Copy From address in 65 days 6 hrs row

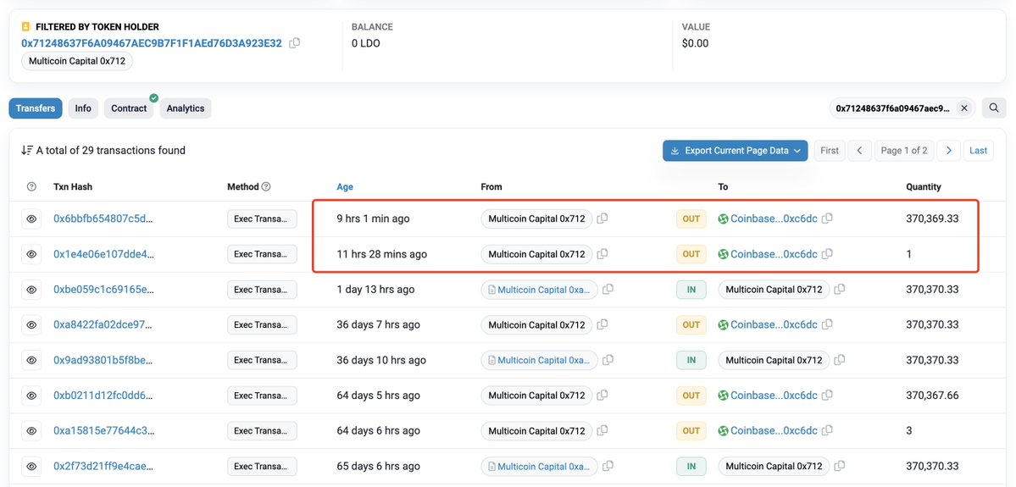click(608, 467)
